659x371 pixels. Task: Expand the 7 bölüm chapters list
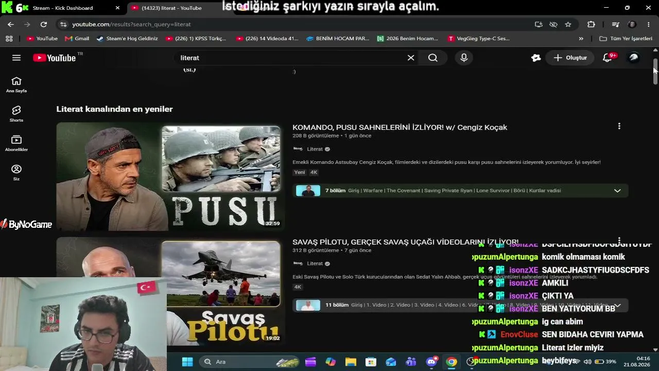617,191
